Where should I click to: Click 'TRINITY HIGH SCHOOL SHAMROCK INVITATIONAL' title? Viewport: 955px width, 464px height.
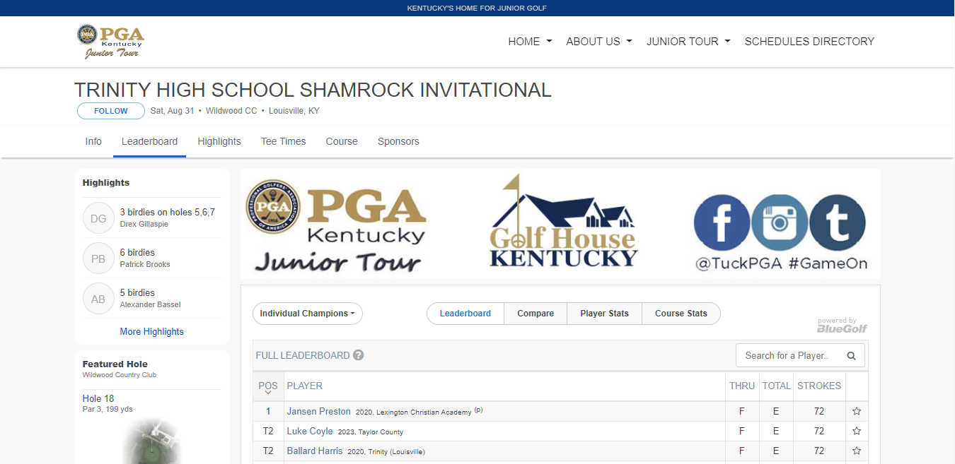click(x=313, y=90)
